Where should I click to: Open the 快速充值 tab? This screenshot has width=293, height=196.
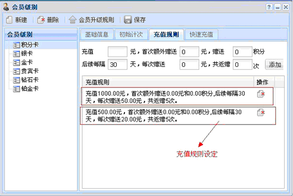tap(201, 34)
